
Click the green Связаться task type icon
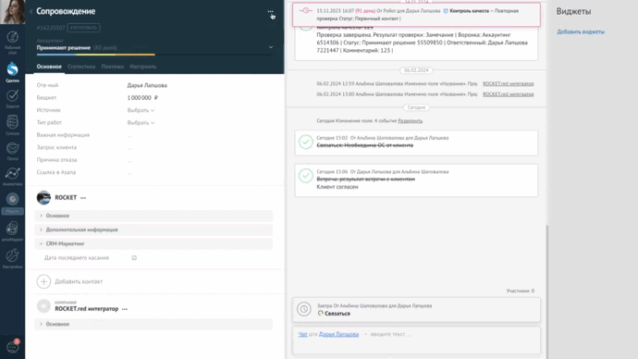tap(320, 313)
